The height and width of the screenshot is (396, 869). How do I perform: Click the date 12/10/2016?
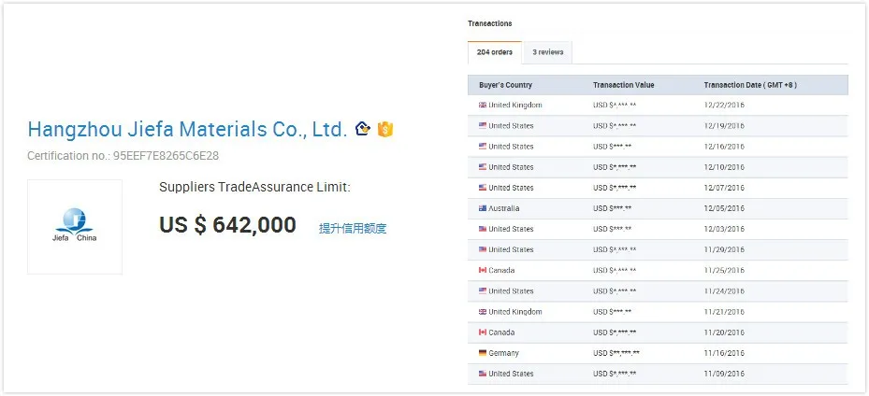[x=724, y=167]
